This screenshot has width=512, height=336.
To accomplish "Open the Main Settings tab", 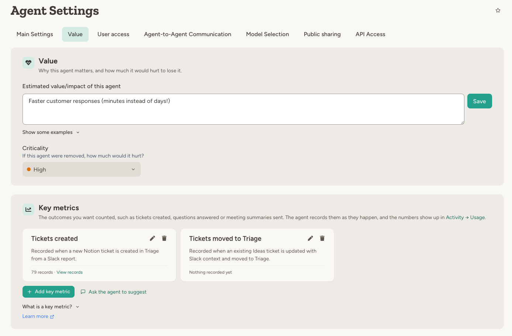I will point(35,34).
